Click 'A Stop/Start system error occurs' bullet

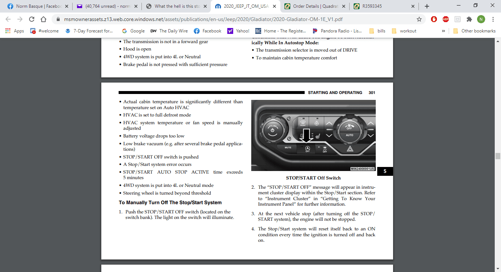157,164
